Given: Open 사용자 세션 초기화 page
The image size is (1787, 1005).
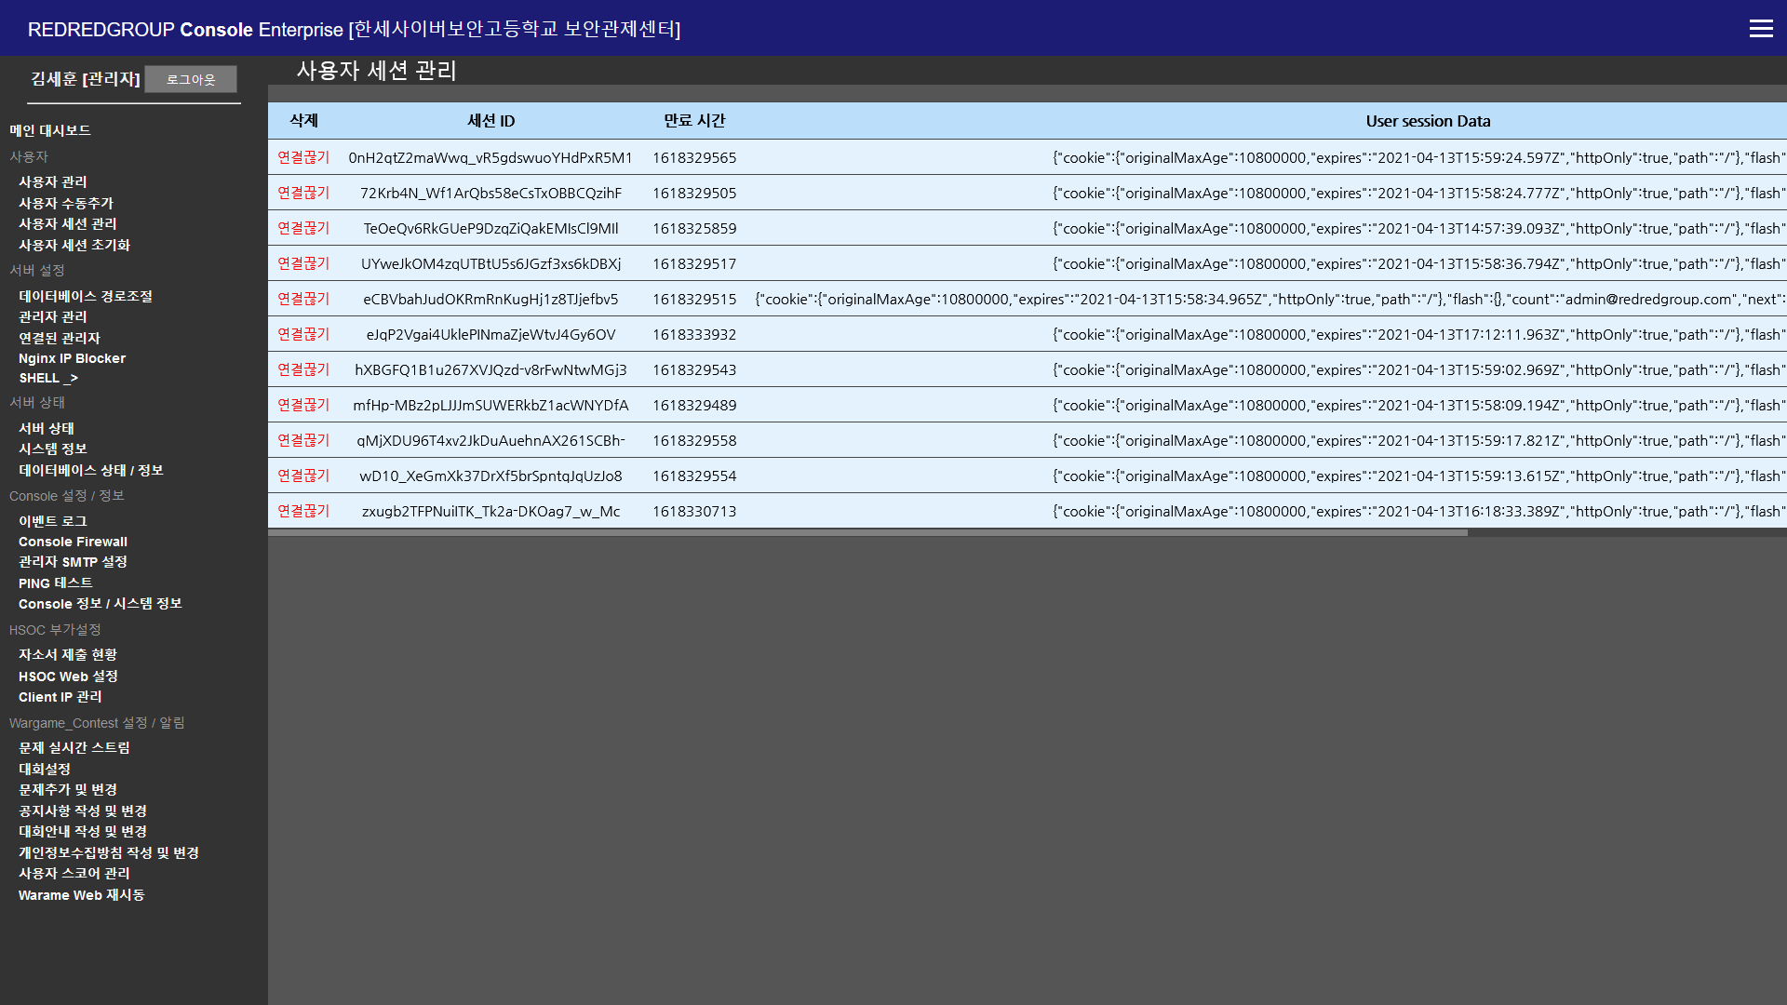Looking at the screenshot, I should click(x=74, y=246).
